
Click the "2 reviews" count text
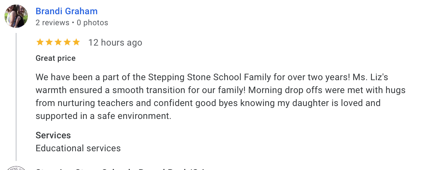(x=52, y=23)
